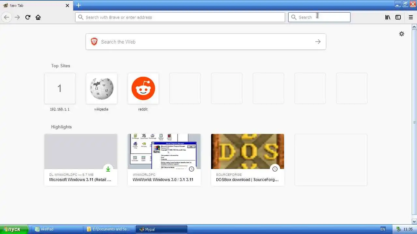Reload the current page
Viewport: 417px width, 234px height.
pyautogui.click(x=28, y=17)
